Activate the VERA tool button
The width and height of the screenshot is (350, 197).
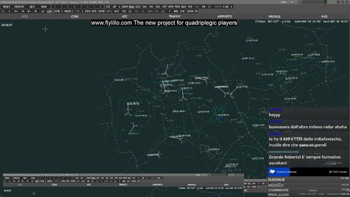click(x=190, y=11)
